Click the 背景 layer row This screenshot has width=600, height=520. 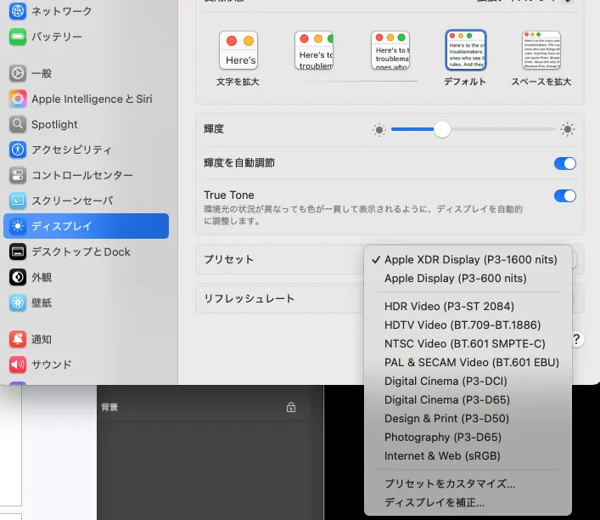pos(203,407)
